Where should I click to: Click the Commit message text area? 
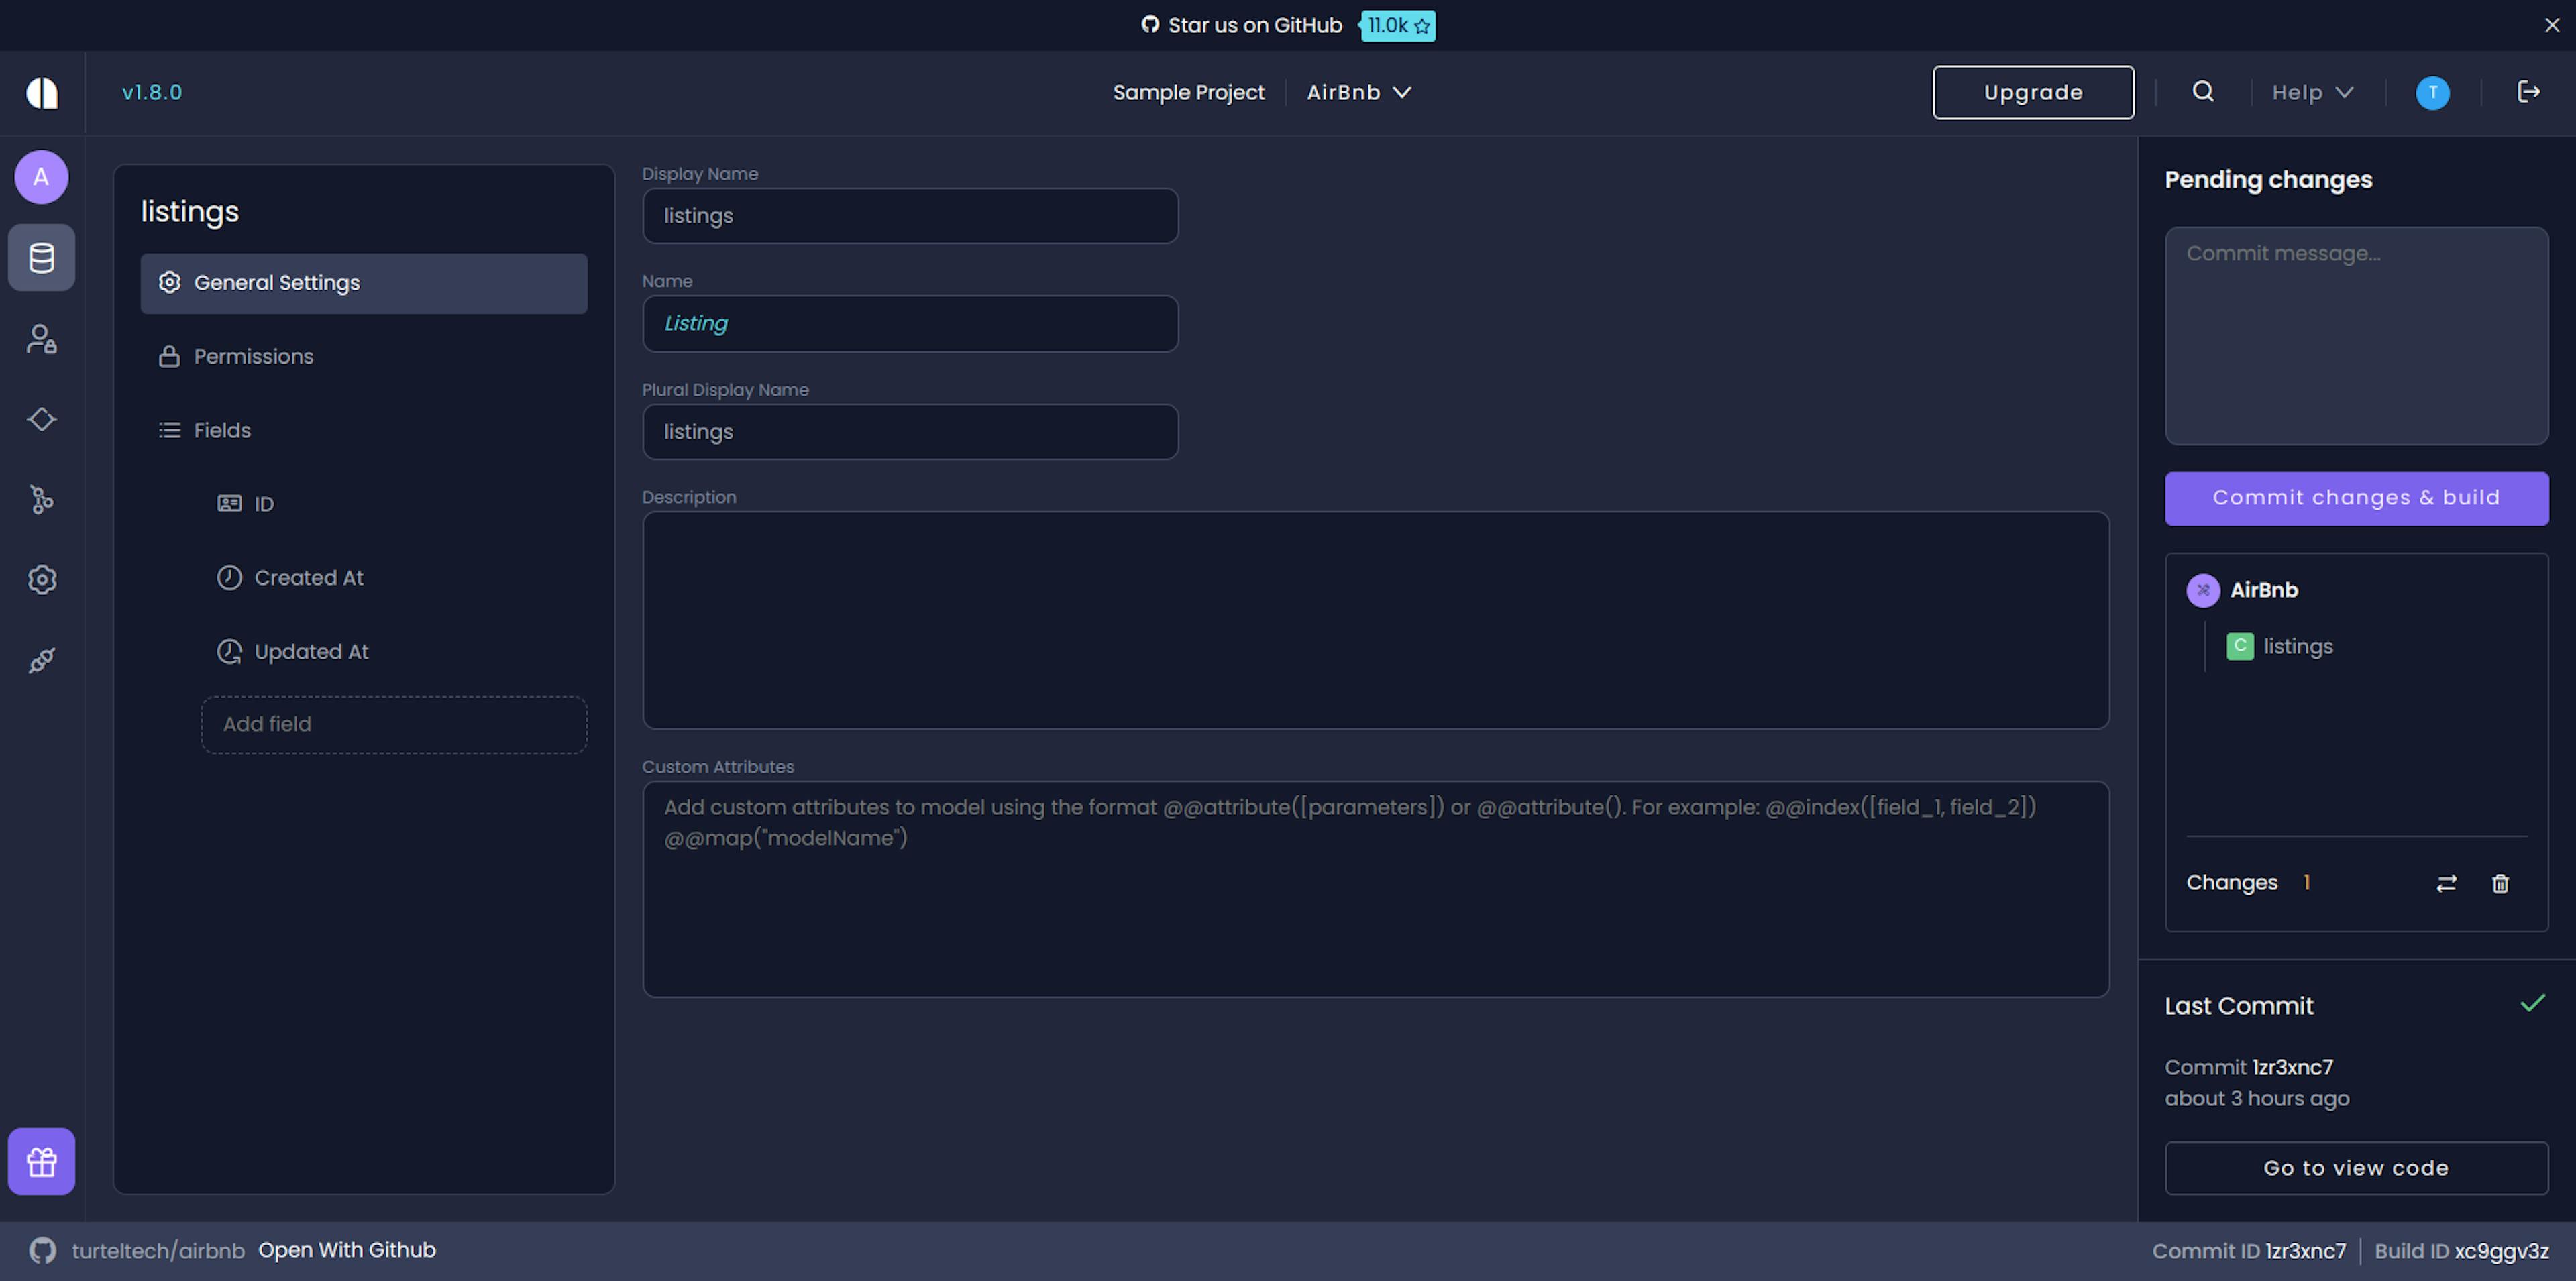coord(2356,336)
